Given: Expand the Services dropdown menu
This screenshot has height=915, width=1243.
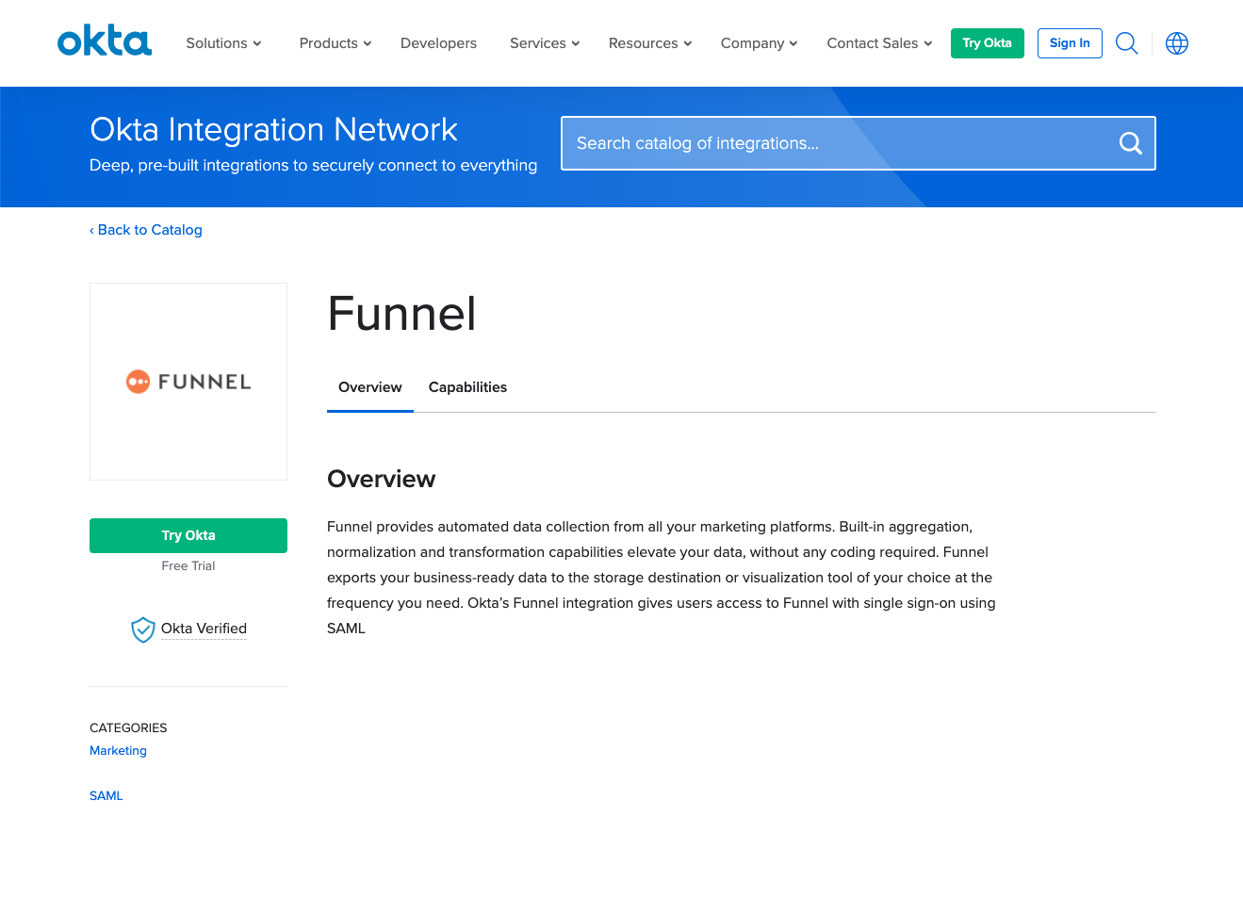Looking at the screenshot, I should pyautogui.click(x=545, y=43).
